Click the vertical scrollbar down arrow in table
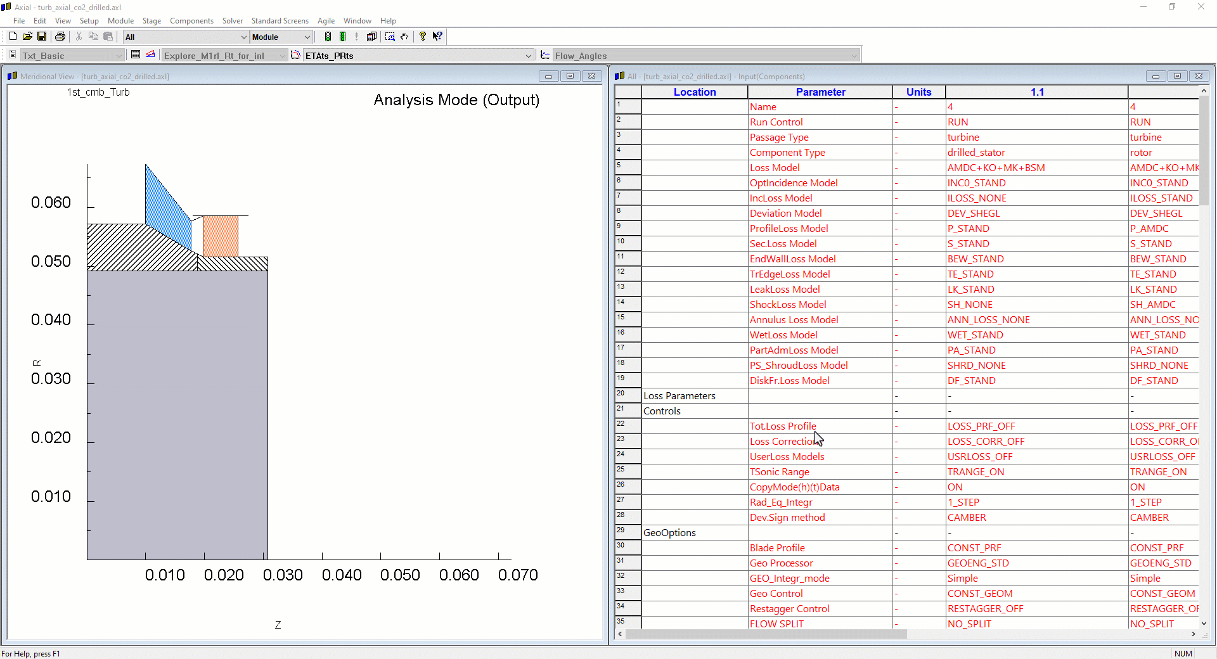 (1204, 624)
